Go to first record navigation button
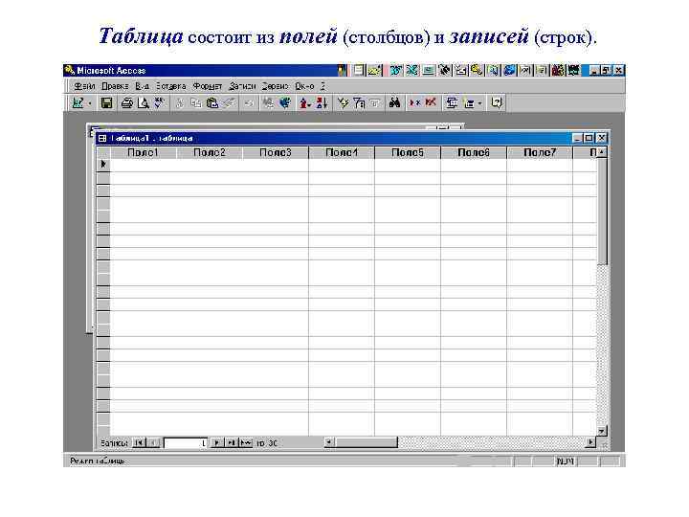The image size is (689, 517). (140, 443)
